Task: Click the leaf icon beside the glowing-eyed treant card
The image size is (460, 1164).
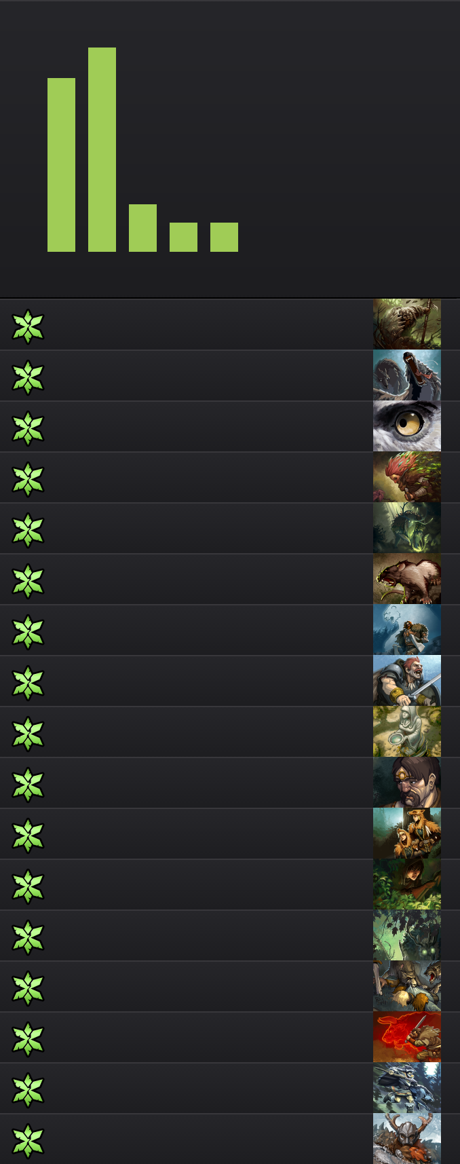Action: pyautogui.click(x=28, y=937)
